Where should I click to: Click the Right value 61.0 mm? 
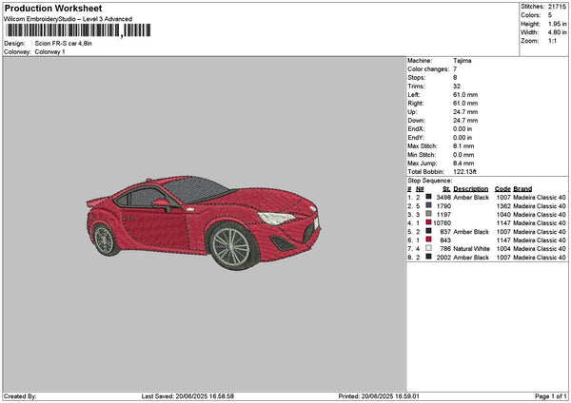(x=465, y=104)
